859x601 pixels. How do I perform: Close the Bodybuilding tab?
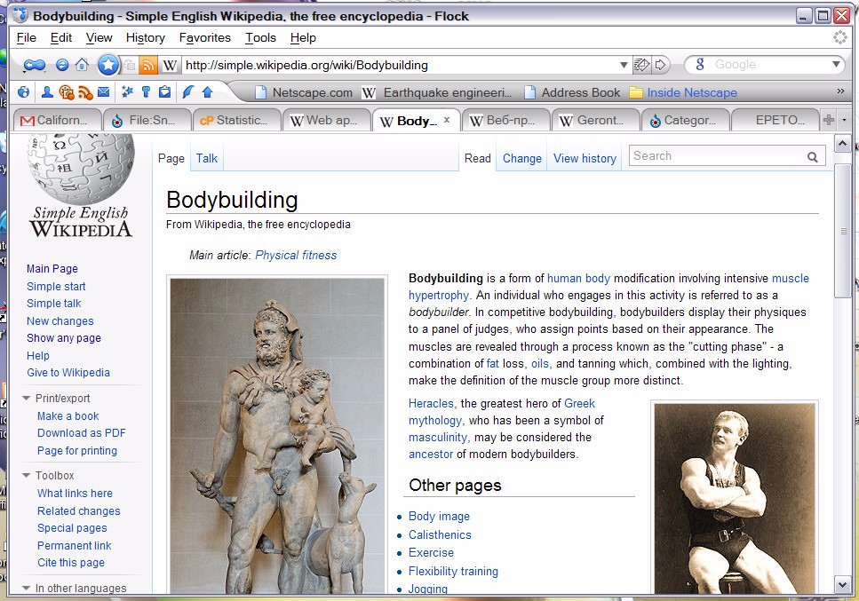pos(447,119)
